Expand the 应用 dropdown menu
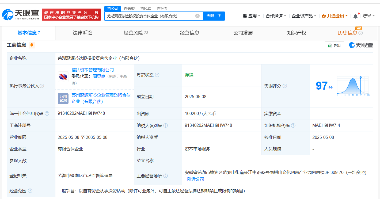 point(252,16)
